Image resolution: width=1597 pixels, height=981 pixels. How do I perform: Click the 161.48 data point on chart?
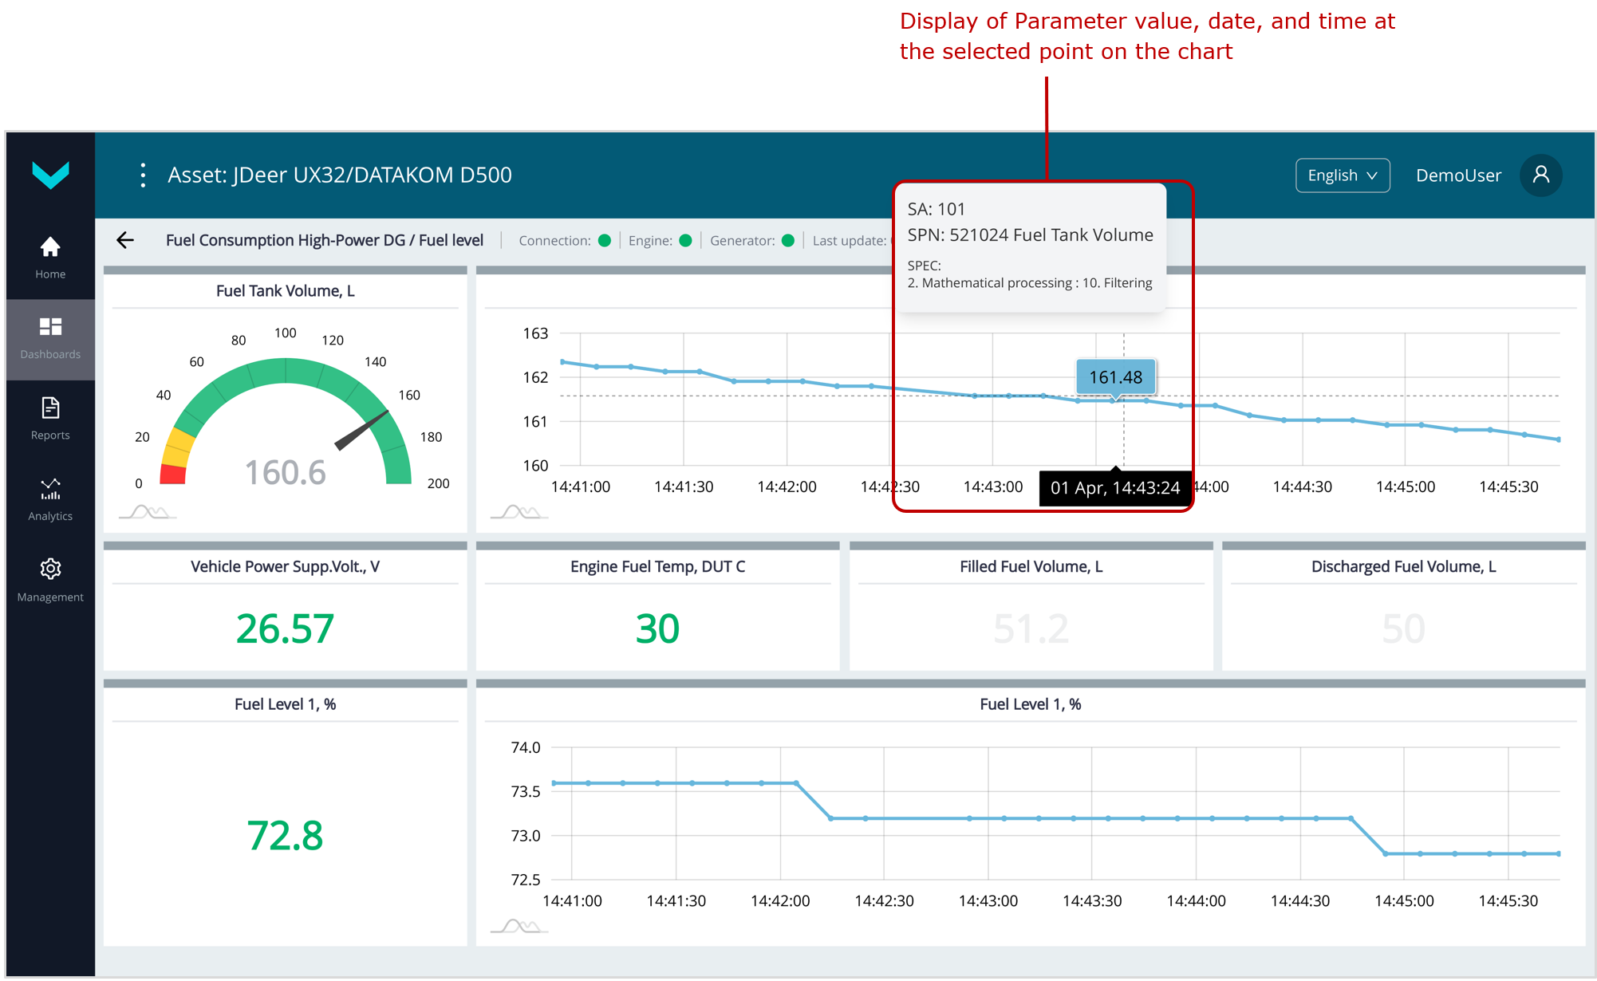coord(1113,400)
